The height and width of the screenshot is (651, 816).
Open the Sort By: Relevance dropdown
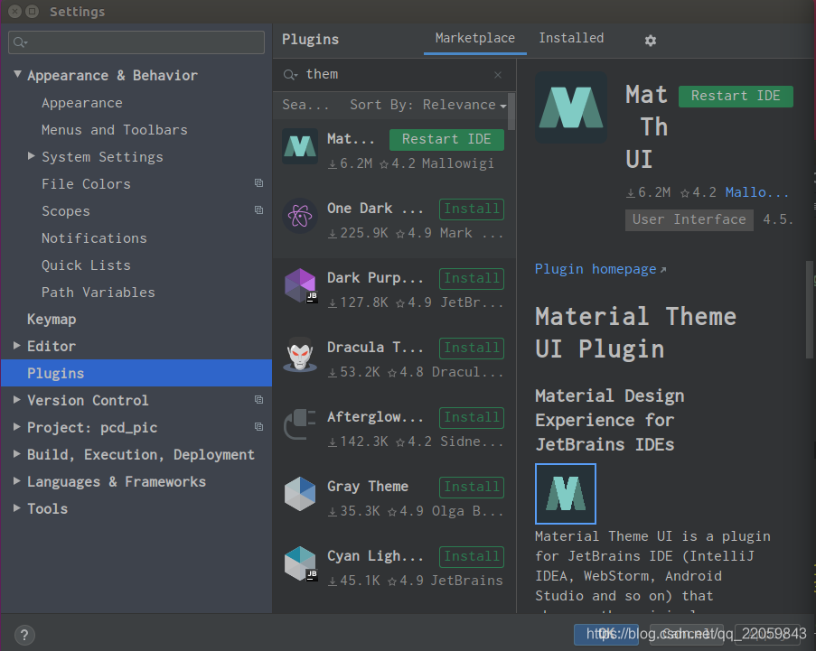tap(427, 105)
